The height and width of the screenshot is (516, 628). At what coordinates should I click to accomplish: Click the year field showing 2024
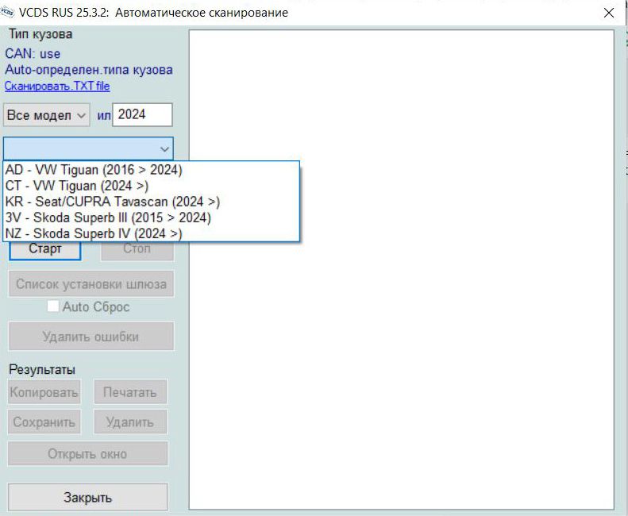coord(142,114)
